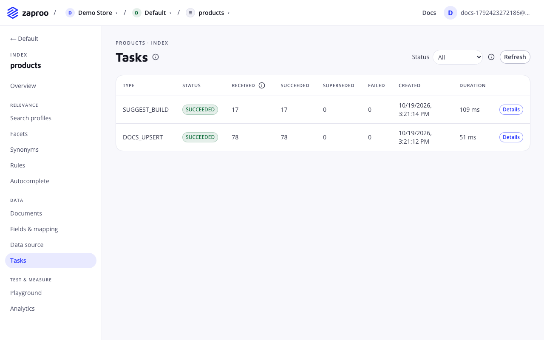The width and height of the screenshot is (544, 340).
Task: Click the CREATED column header
Action: pos(410,85)
